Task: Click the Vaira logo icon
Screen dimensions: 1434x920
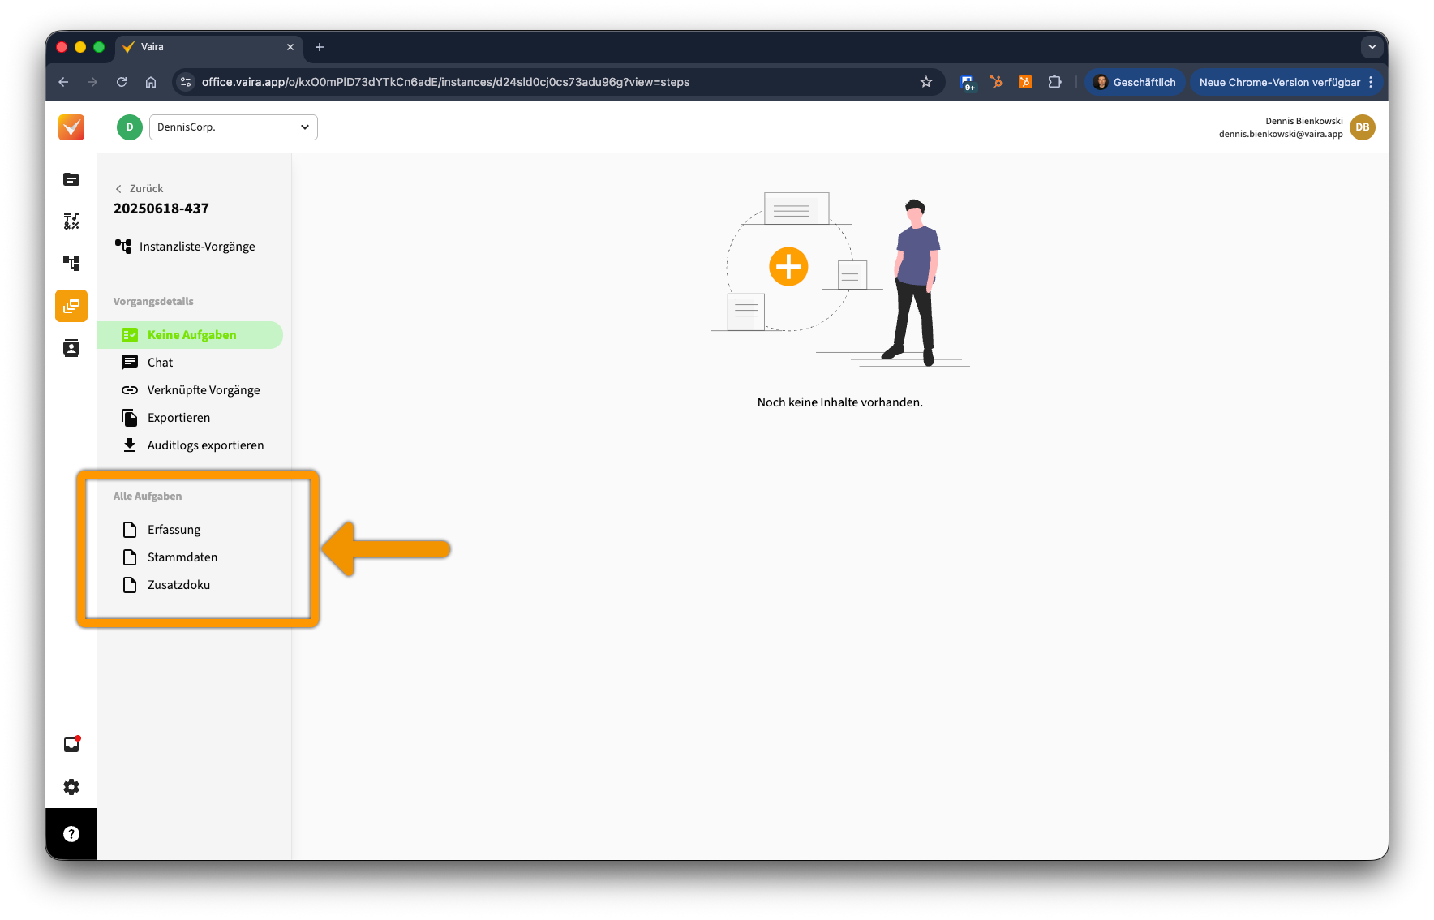Action: [x=71, y=127]
